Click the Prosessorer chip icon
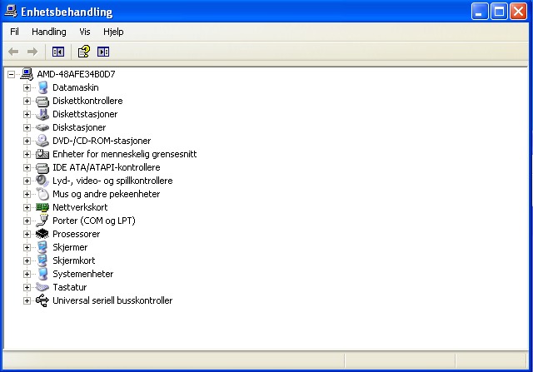This screenshot has height=372, width=533. coord(42,234)
